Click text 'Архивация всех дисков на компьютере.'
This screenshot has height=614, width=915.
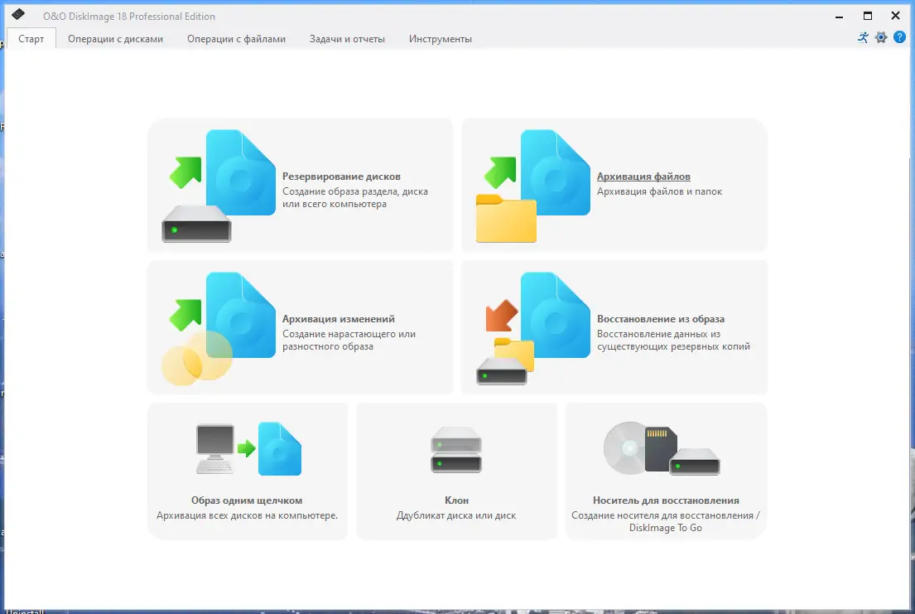(x=247, y=515)
